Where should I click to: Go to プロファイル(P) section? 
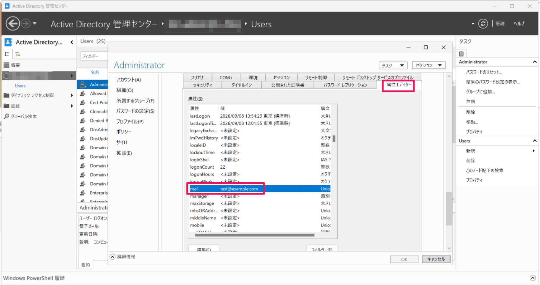130,122
